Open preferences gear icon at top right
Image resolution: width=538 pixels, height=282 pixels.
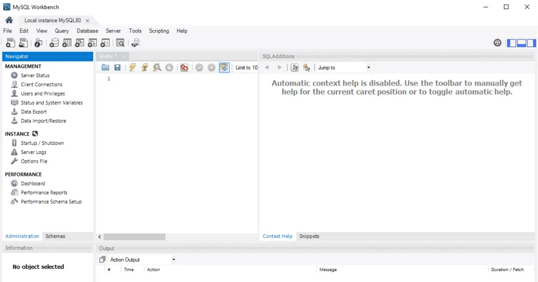498,43
